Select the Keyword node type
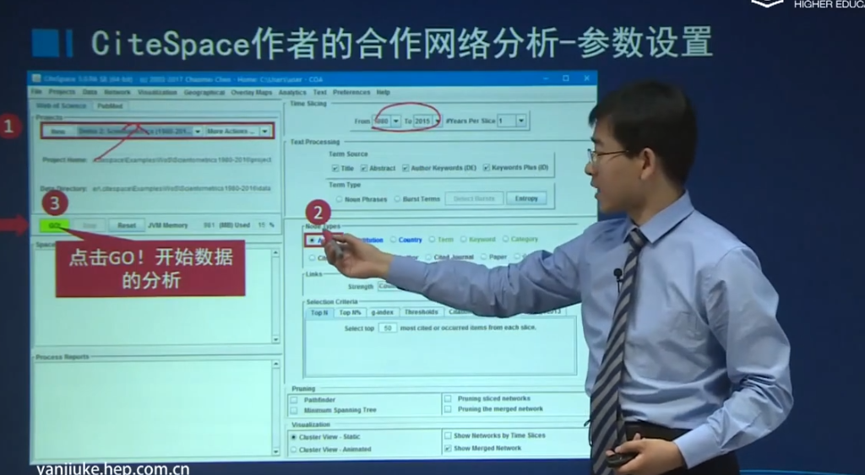 point(464,239)
